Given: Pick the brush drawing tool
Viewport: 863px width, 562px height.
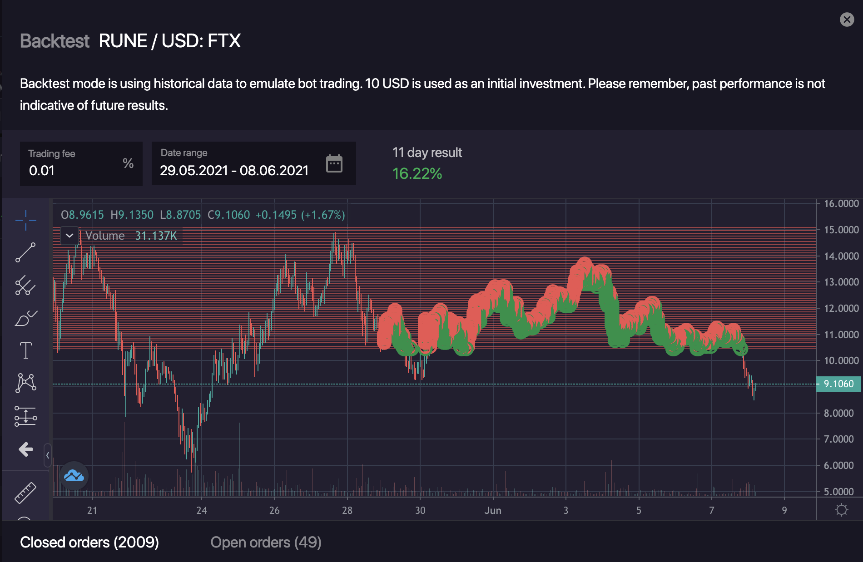Looking at the screenshot, I should pyautogui.click(x=25, y=318).
